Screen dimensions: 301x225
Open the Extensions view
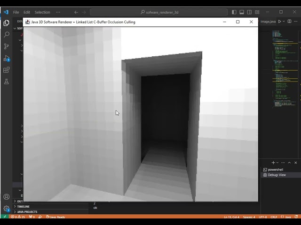point(6,70)
